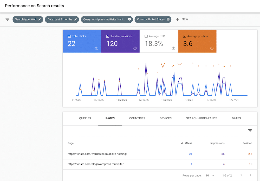The image size is (260, 181).
Task: Open help tooltip on Total clicks card
Action: [96, 48]
